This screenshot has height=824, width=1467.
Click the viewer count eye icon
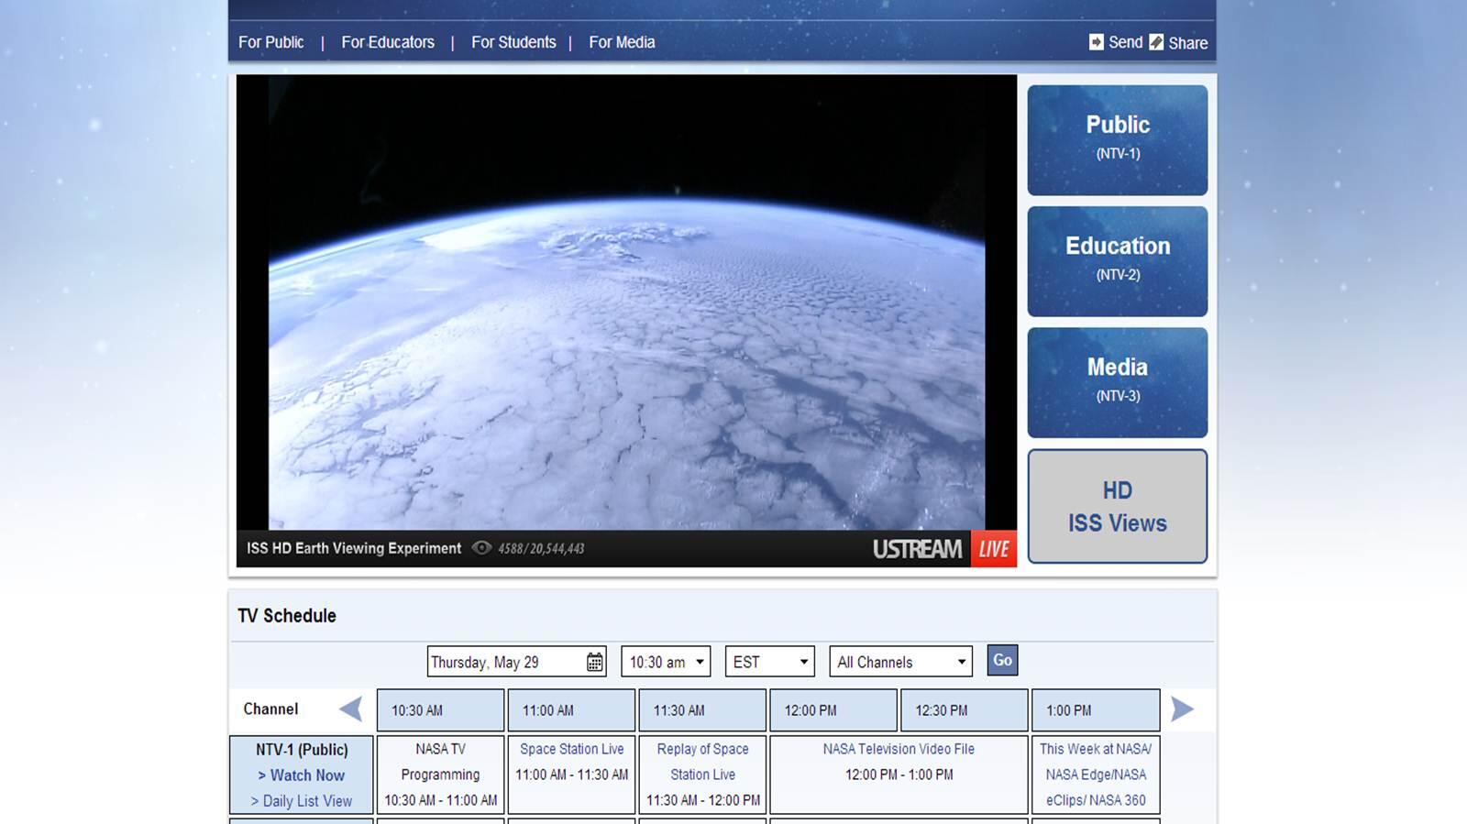pos(481,548)
